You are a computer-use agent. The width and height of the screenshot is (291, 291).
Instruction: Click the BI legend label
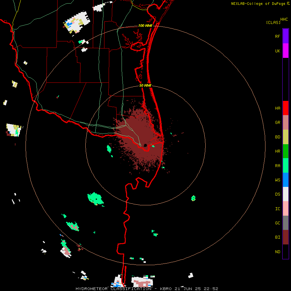pyautogui.click(x=277, y=237)
